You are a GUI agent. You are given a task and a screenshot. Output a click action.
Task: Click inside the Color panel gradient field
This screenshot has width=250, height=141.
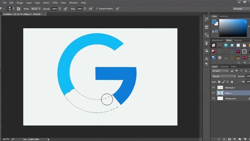coord(233,28)
